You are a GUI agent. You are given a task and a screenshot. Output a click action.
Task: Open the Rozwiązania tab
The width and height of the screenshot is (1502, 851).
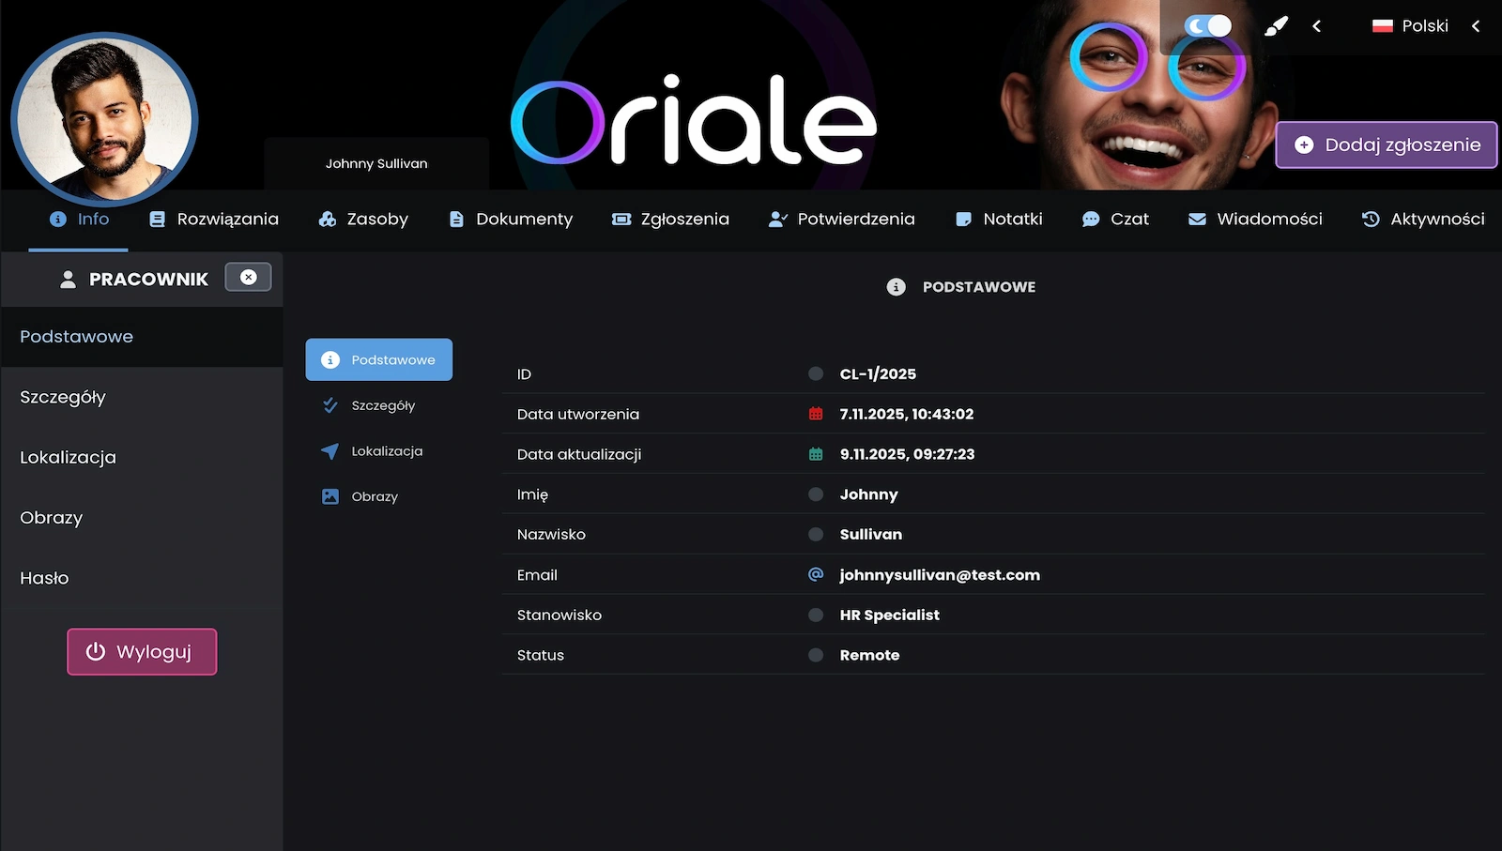tap(214, 219)
